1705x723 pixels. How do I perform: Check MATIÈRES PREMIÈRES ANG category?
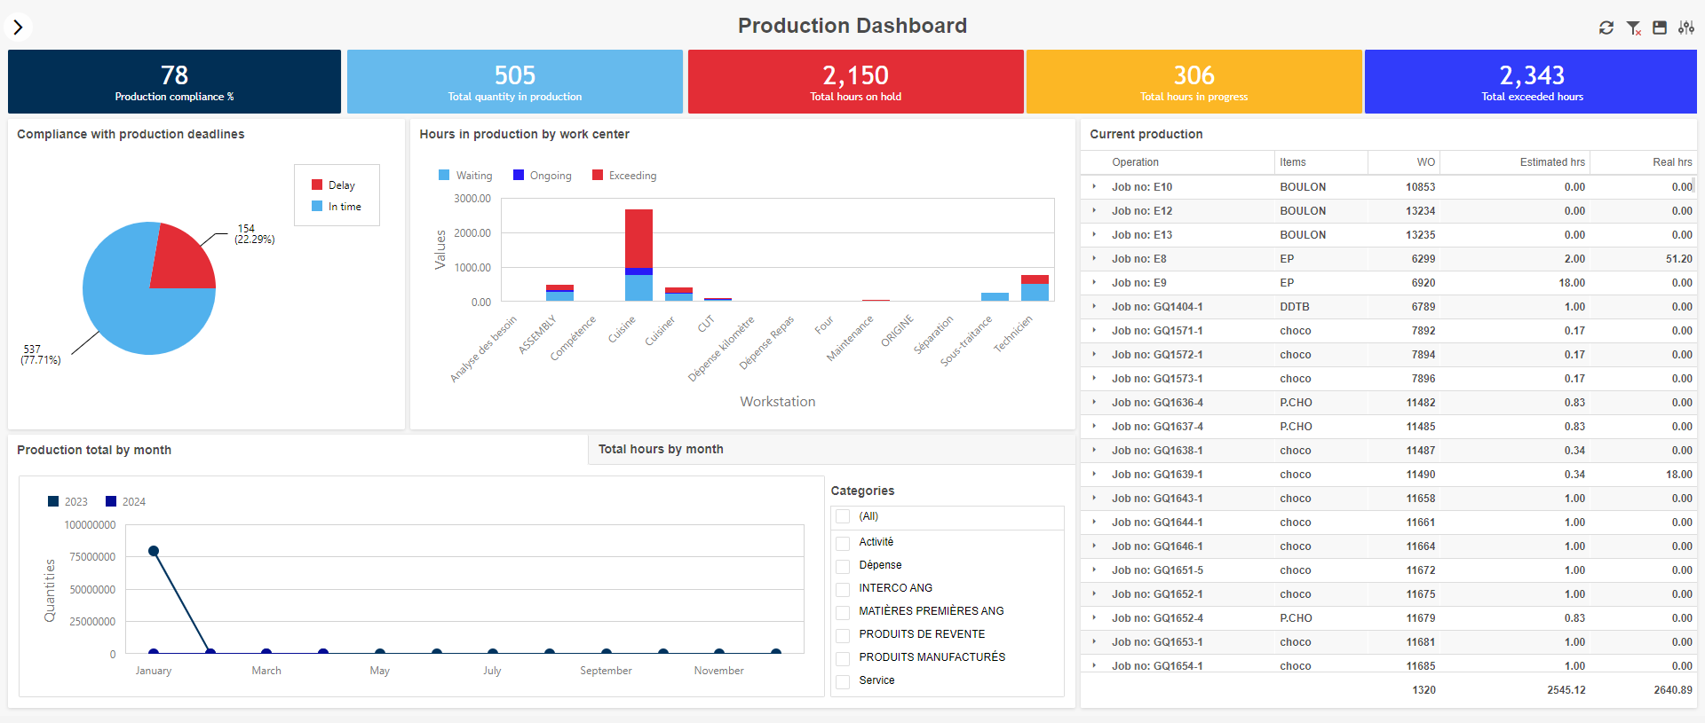coord(843,611)
